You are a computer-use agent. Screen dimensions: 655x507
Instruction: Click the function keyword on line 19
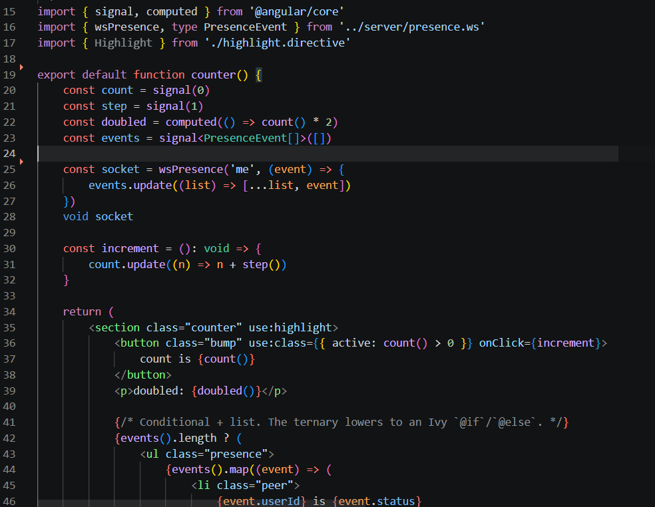pyautogui.click(x=158, y=75)
